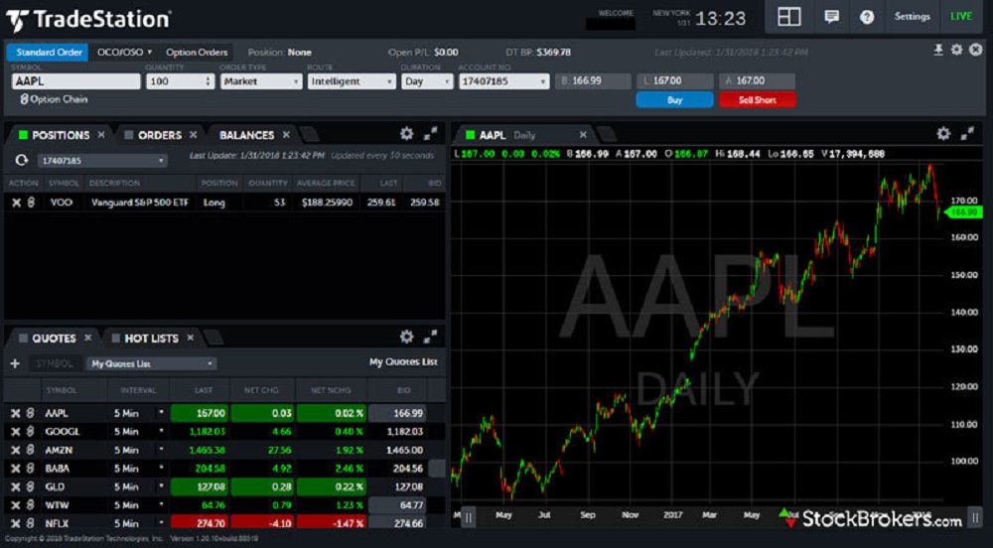Open option chain icon for WTW row
993x548 pixels.
coord(30,505)
